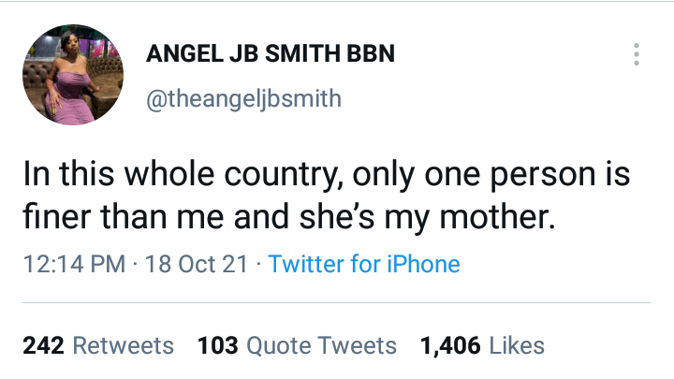Click the word "SMITH" in the display name
Viewport: 674px width, 379px height.
click(x=302, y=54)
